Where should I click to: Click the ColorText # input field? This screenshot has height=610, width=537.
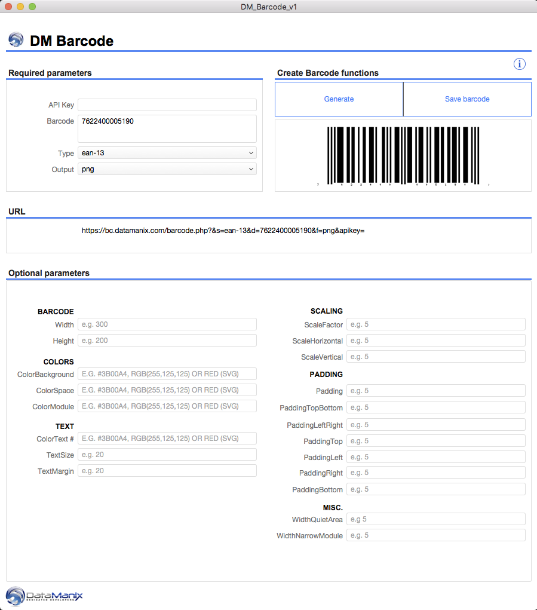pyautogui.click(x=167, y=439)
